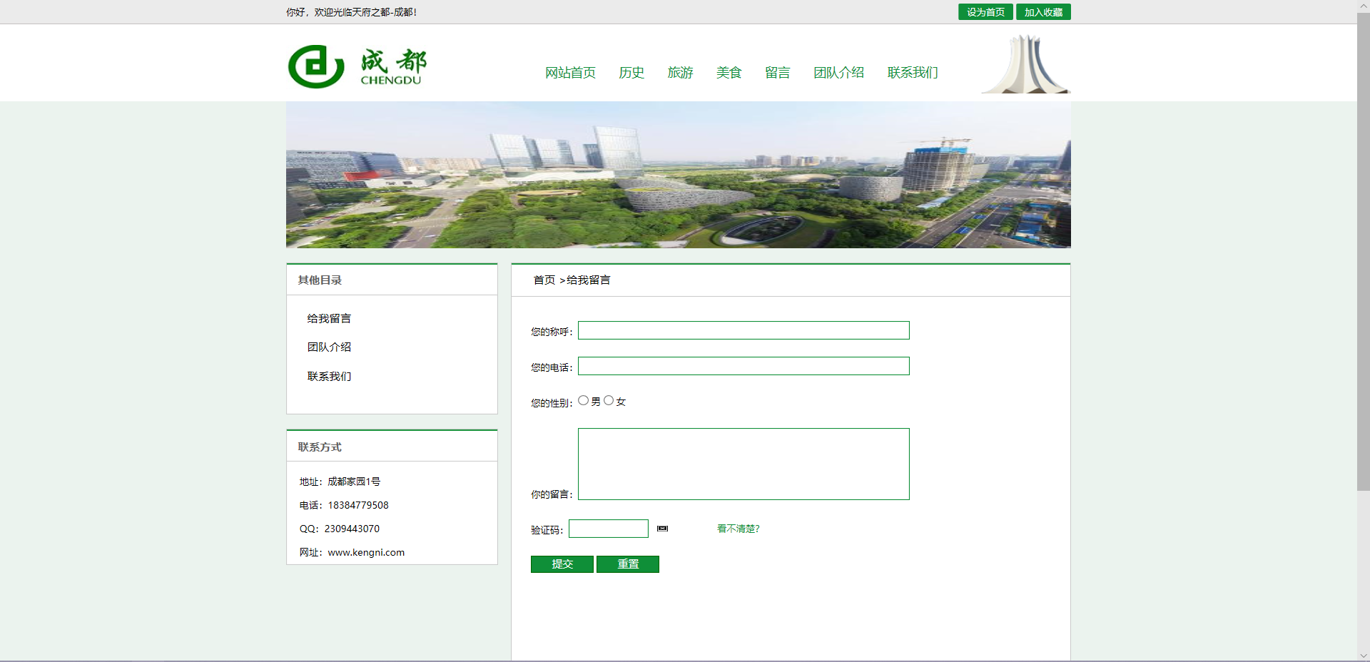Viewport: 1370px width, 662px height.
Task: Click the 重置 reset button
Action: (628, 564)
